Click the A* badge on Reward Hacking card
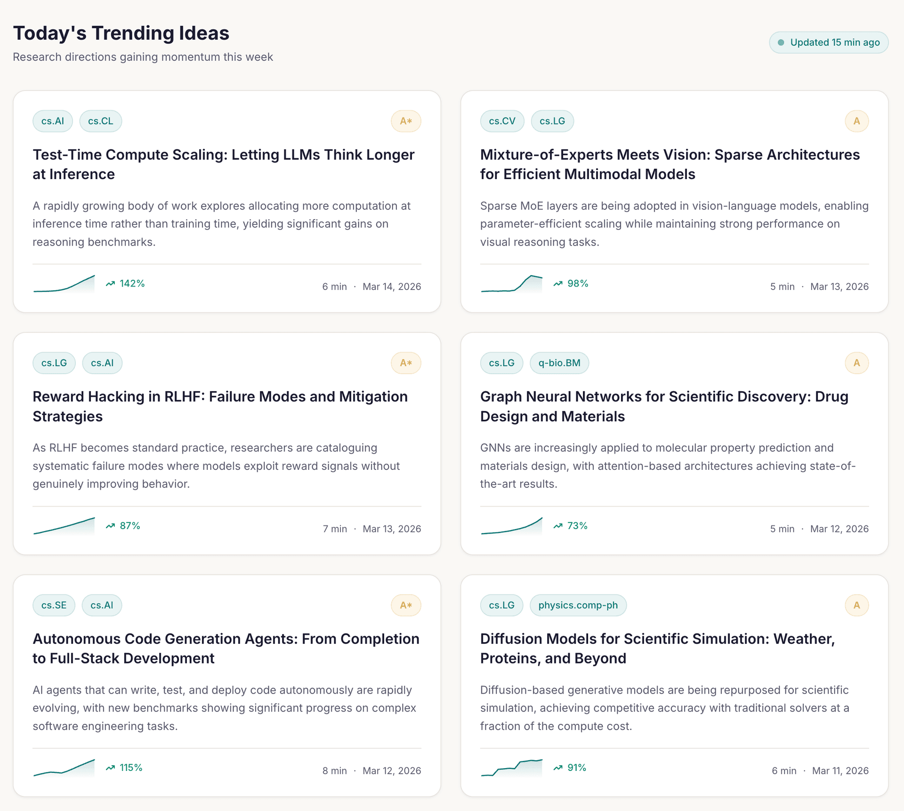This screenshot has width=904, height=811. [405, 363]
